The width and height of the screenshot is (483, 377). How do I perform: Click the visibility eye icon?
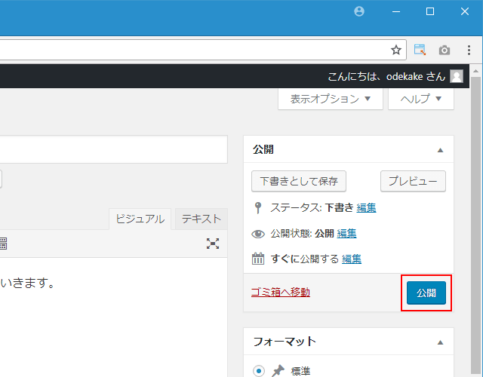[258, 234]
